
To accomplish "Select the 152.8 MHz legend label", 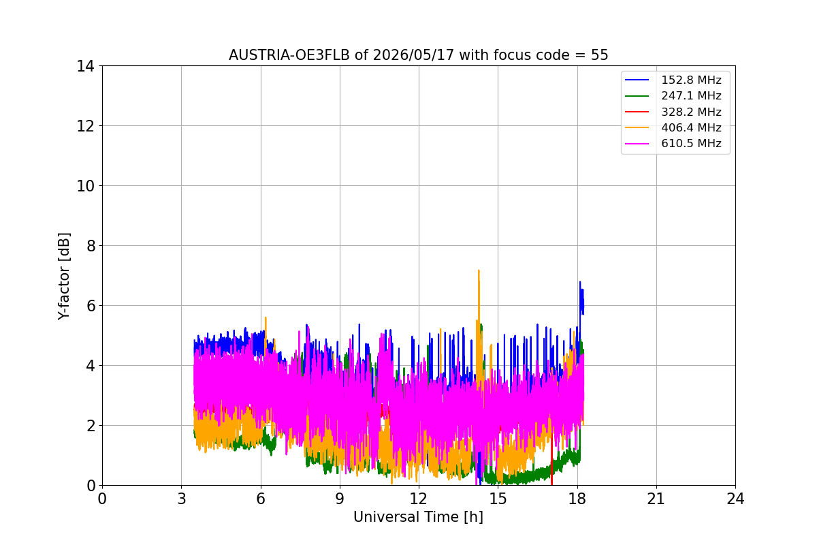I will (x=691, y=80).
